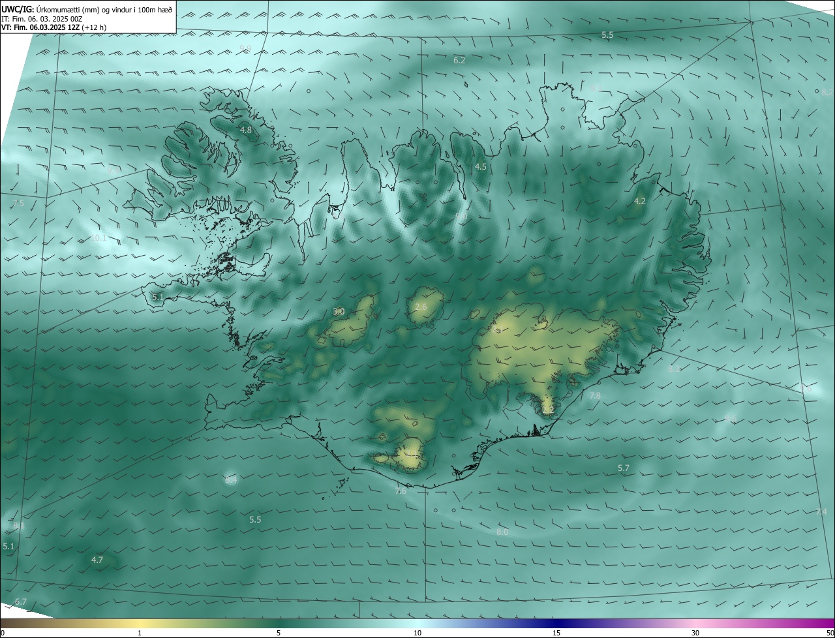Click the 6.4 value southwest of Reykjanes

click(x=231, y=480)
